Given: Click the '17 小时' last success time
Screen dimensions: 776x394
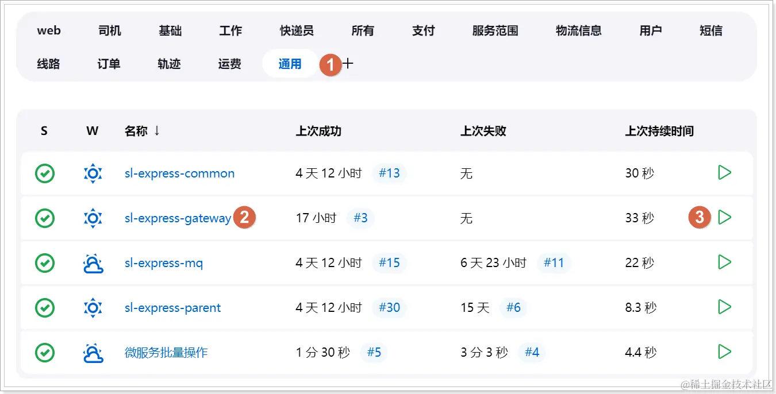Looking at the screenshot, I should point(316,218).
